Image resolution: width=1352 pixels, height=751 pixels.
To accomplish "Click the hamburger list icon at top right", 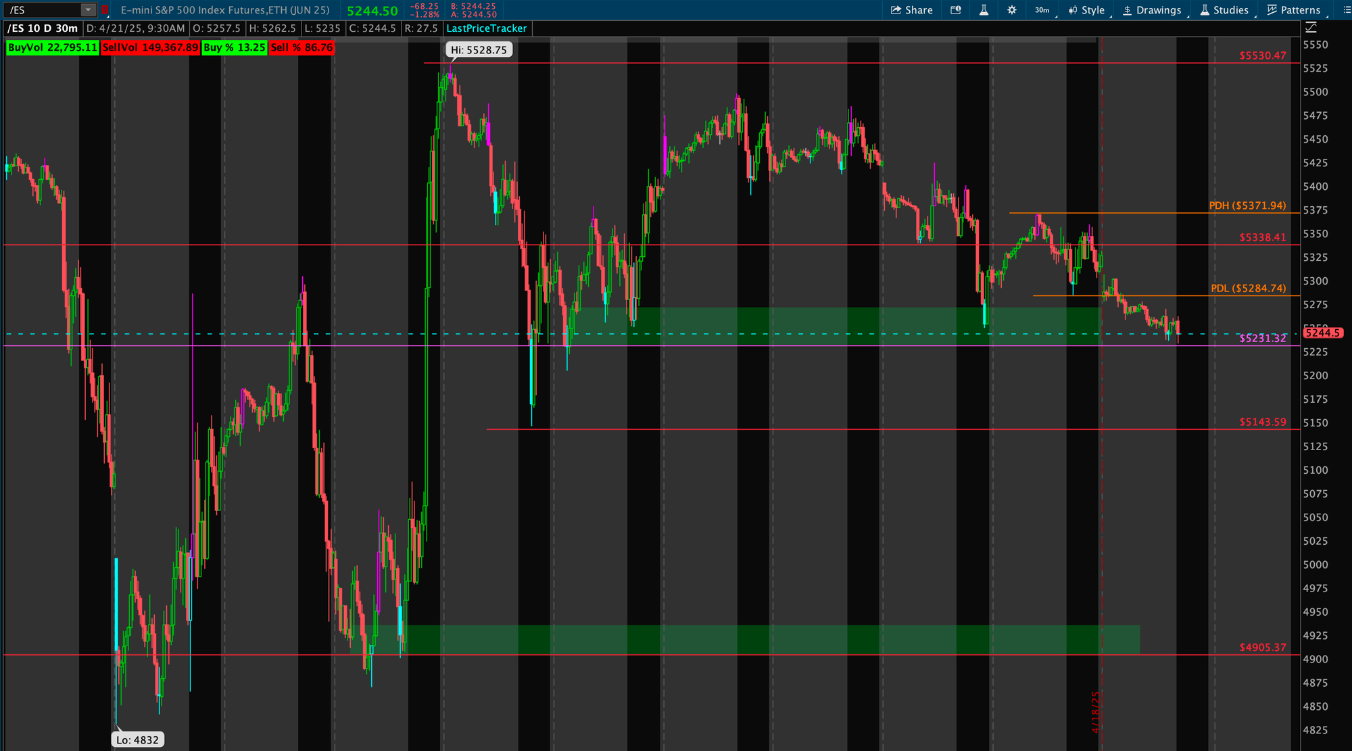I will 1346,10.
